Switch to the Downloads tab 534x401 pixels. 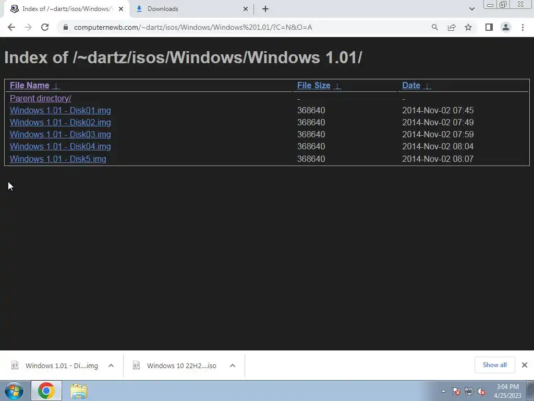coord(192,9)
